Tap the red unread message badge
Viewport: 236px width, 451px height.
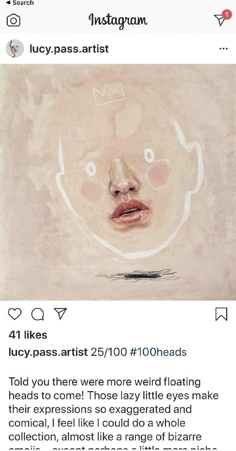(227, 15)
